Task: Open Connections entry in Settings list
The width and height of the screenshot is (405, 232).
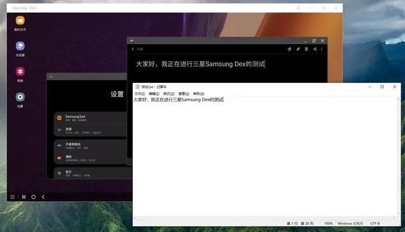Action: (90, 130)
